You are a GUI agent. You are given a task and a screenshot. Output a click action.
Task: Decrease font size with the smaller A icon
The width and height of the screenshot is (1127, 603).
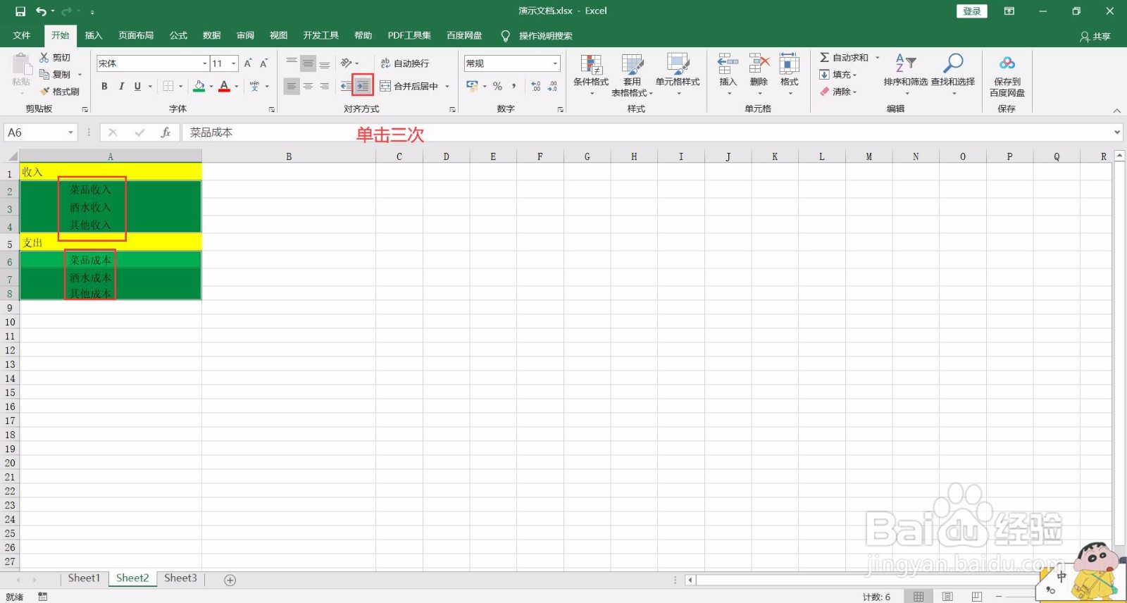coord(264,63)
